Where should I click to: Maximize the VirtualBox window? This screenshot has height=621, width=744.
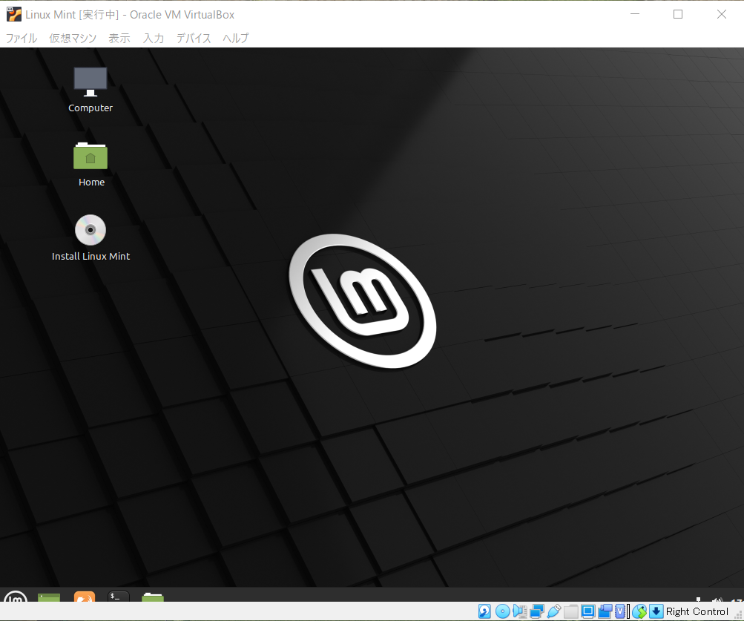pyautogui.click(x=678, y=14)
